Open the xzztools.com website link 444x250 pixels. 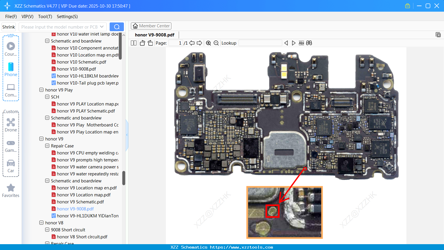pos(242,247)
